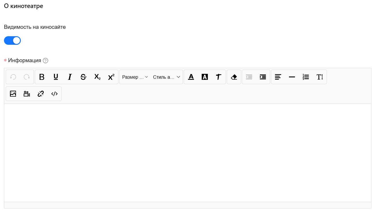This screenshot has height=211, width=374.
Task: Apply strikethrough formatting
Action: pyautogui.click(x=84, y=77)
